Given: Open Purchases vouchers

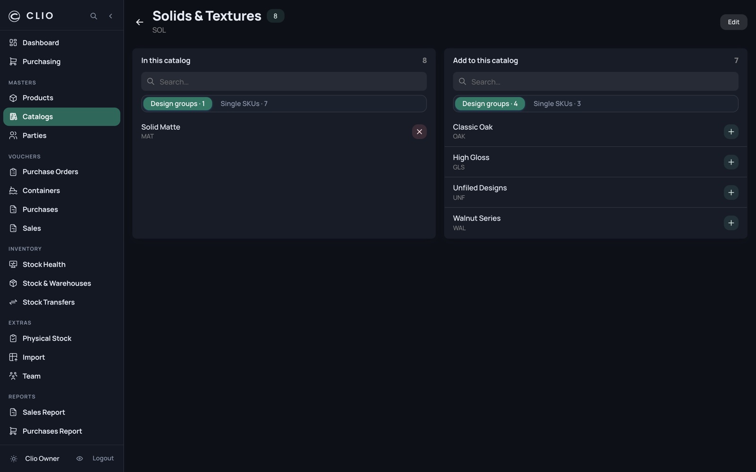Looking at the screenshot, I should [x=62, y=210].
